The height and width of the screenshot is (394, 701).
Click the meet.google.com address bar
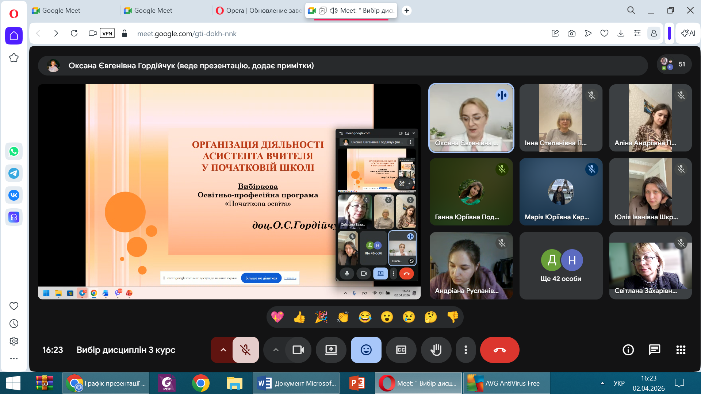point(187,34)
